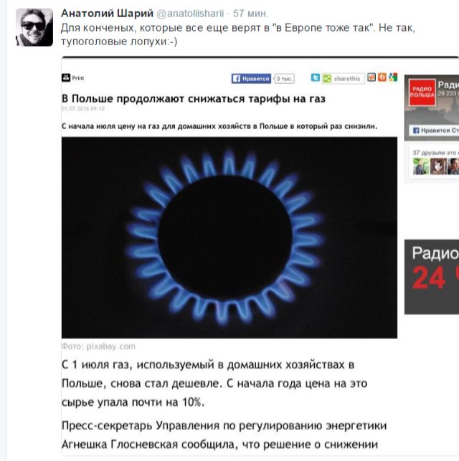This screenshot has width=459, height=461.
Task: Open Анатолий Шарий profile avatar
Action: (x=34, y=27)
